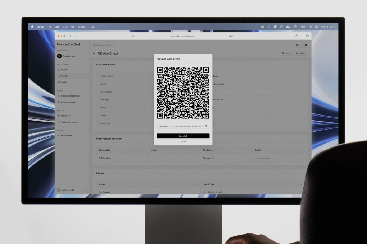The height and width of the screenshot is (244, 367).
Task: Open a new browser tab with plus
Action: [302, 36]
